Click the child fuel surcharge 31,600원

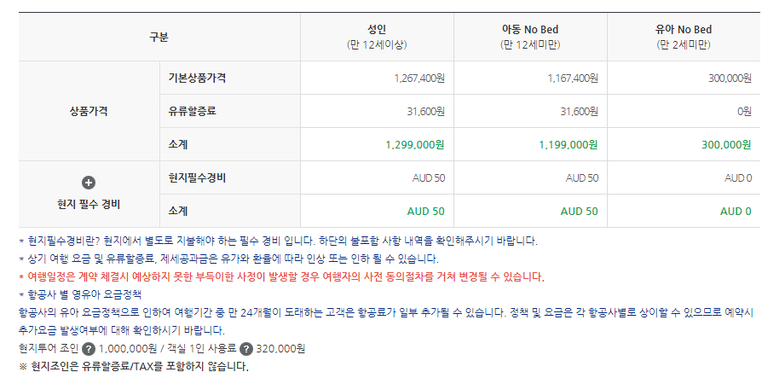pos(580,111)
